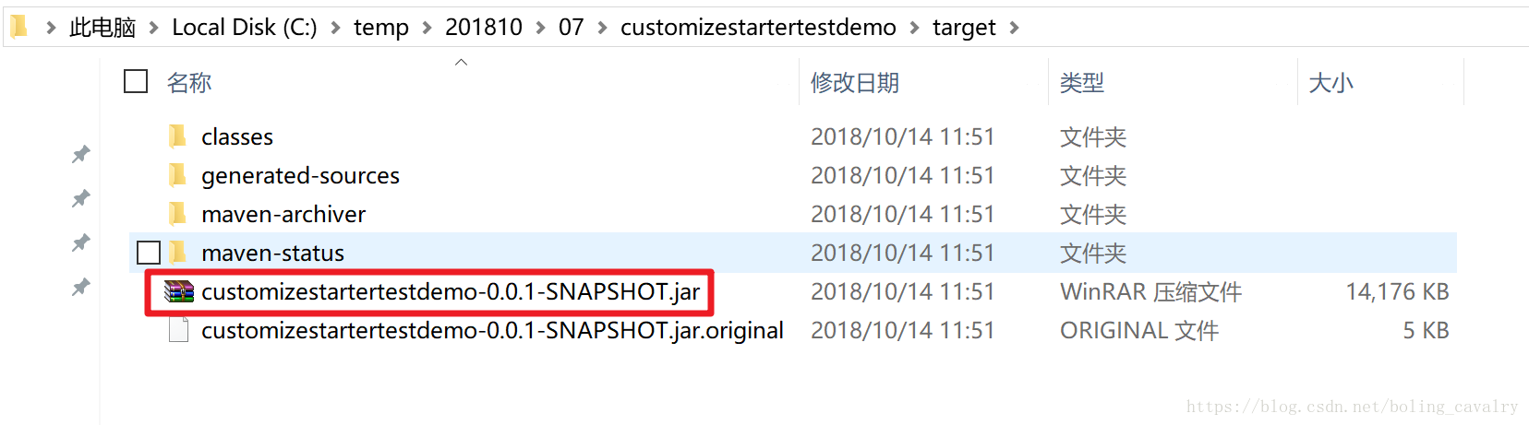Select customizestartertestdemo-0.0.1-SNAPSHOT.jar.original file name
Screen dimensions: 1529x425
coord(492,330)
